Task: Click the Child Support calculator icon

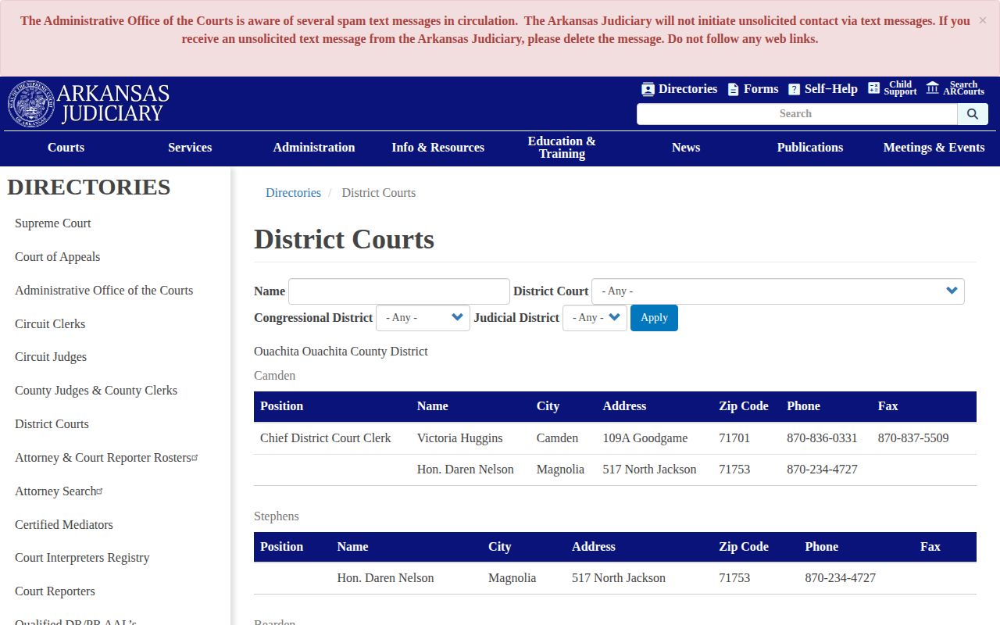Action: [x=873, y=88]
